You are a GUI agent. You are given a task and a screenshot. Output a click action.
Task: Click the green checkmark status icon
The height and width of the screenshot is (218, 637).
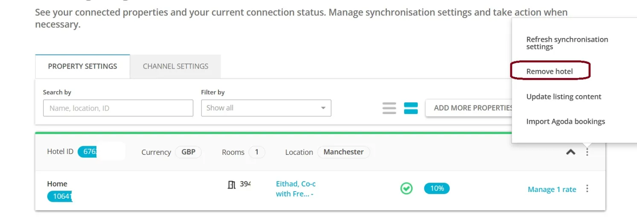[x=407, y=189]
